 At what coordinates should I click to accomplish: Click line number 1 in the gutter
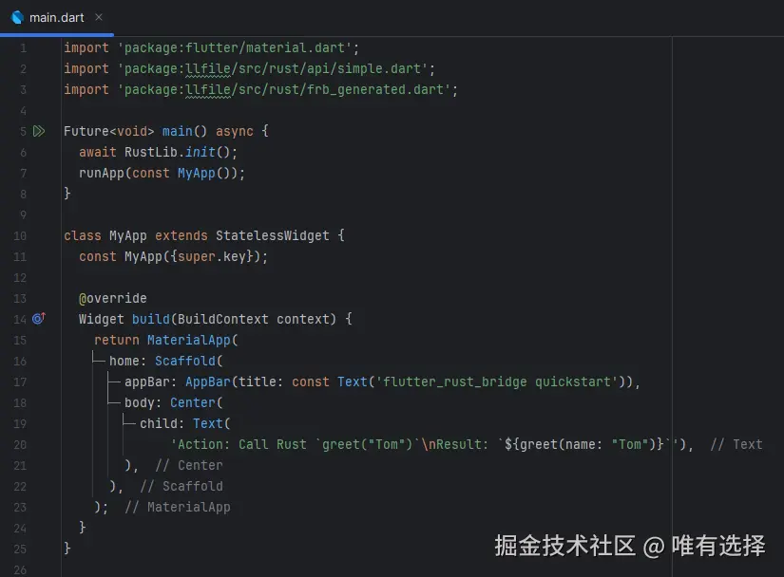pos(23,48)
